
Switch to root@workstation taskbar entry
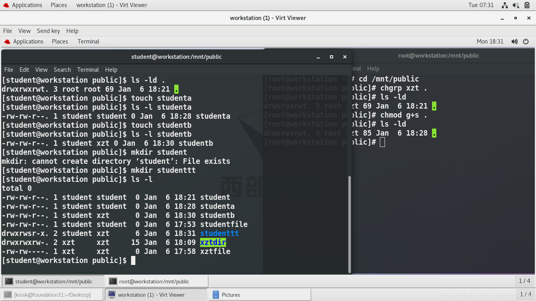pyautogui.click(x=157, y=281)
